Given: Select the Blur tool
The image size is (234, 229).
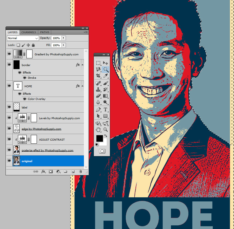Looking at the screenshot, I should pyautogui.click(x=98, y=102).
